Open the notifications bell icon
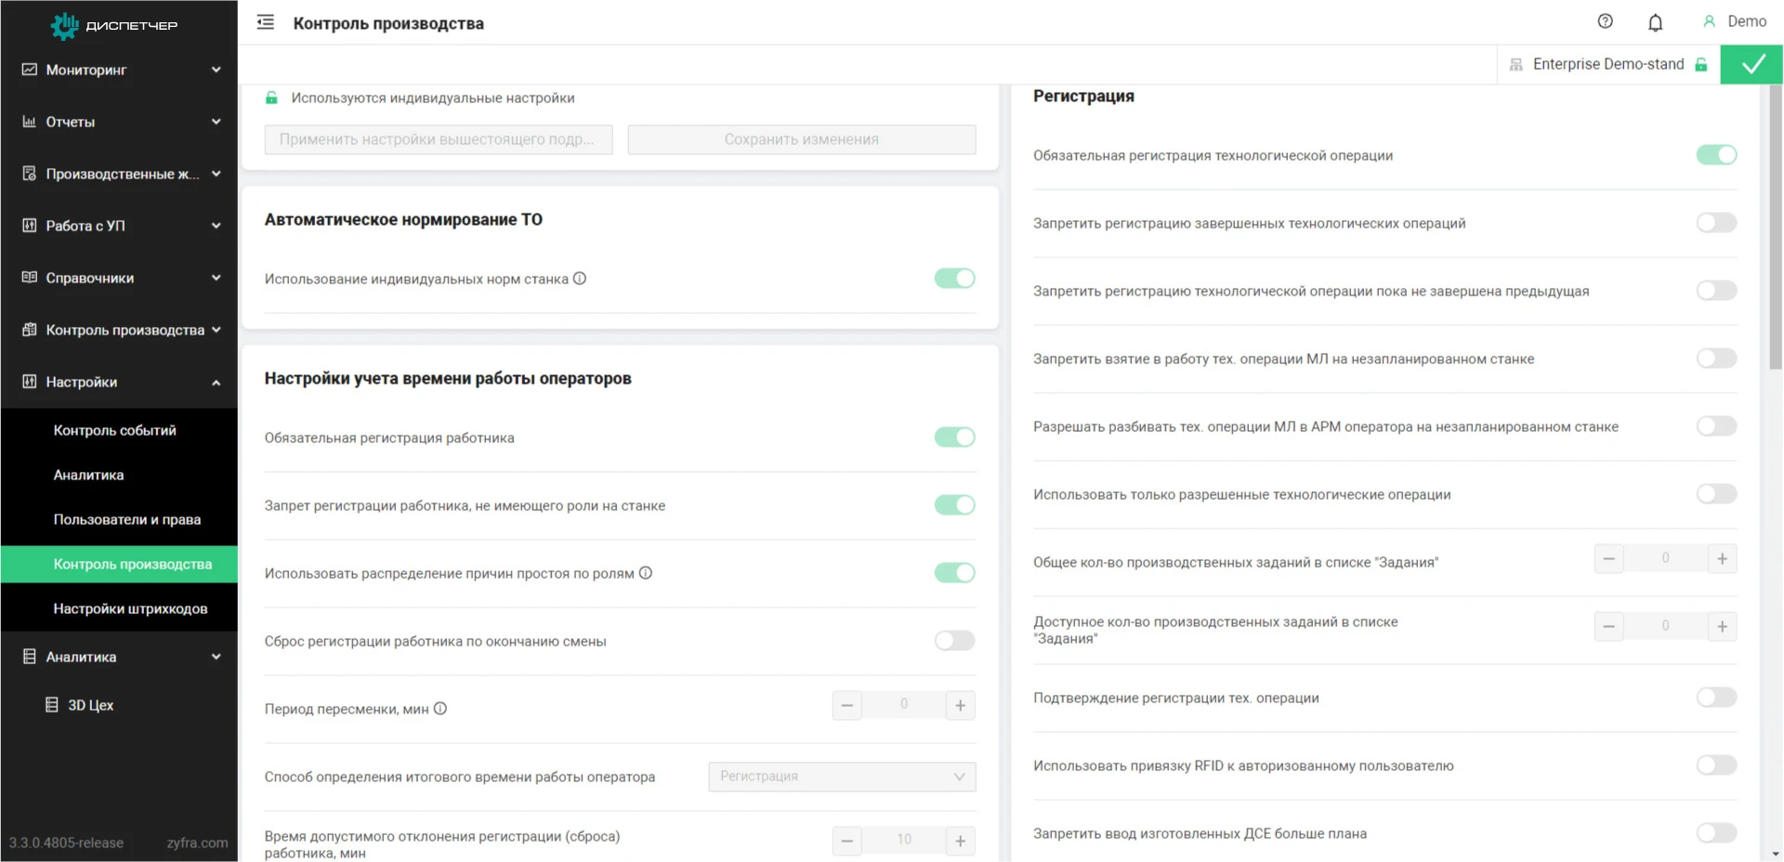This screenshot has height=862, width=1784. pos(1655,22)
